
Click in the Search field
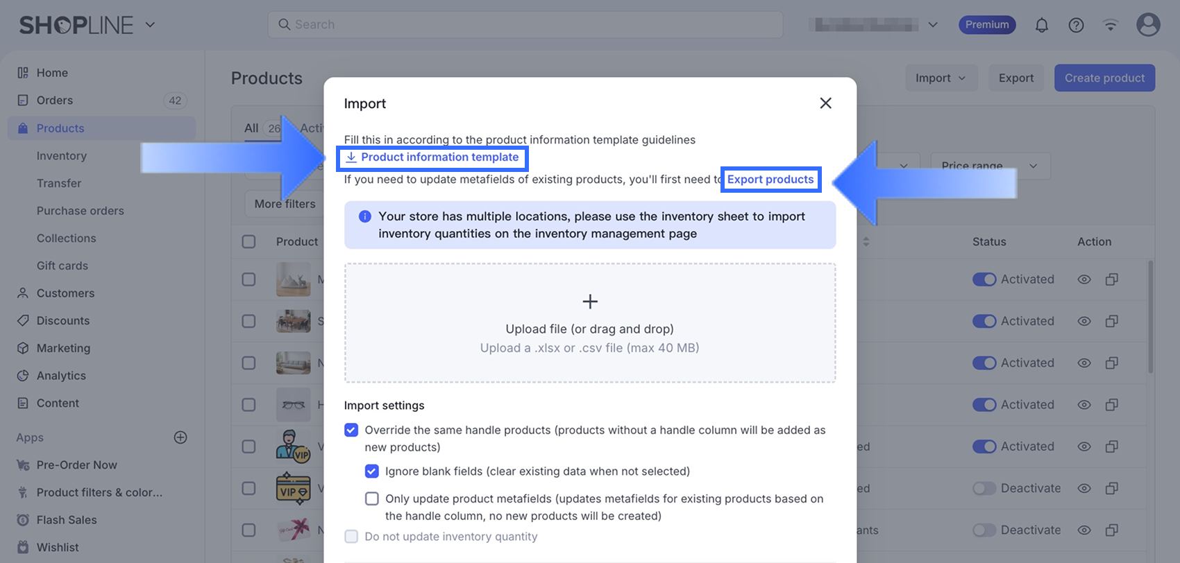(525, 25)
